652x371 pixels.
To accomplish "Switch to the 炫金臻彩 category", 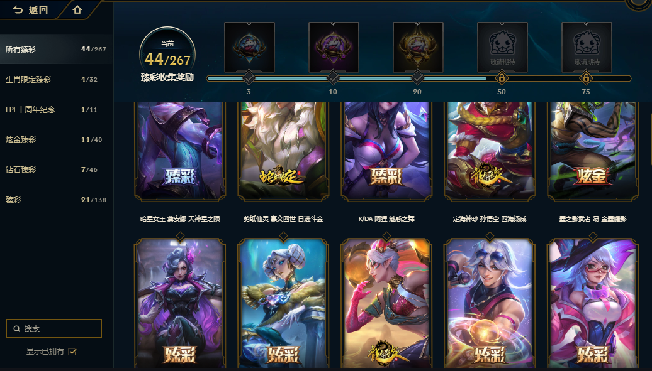I will pyautogui.click(x=56, y=139).
